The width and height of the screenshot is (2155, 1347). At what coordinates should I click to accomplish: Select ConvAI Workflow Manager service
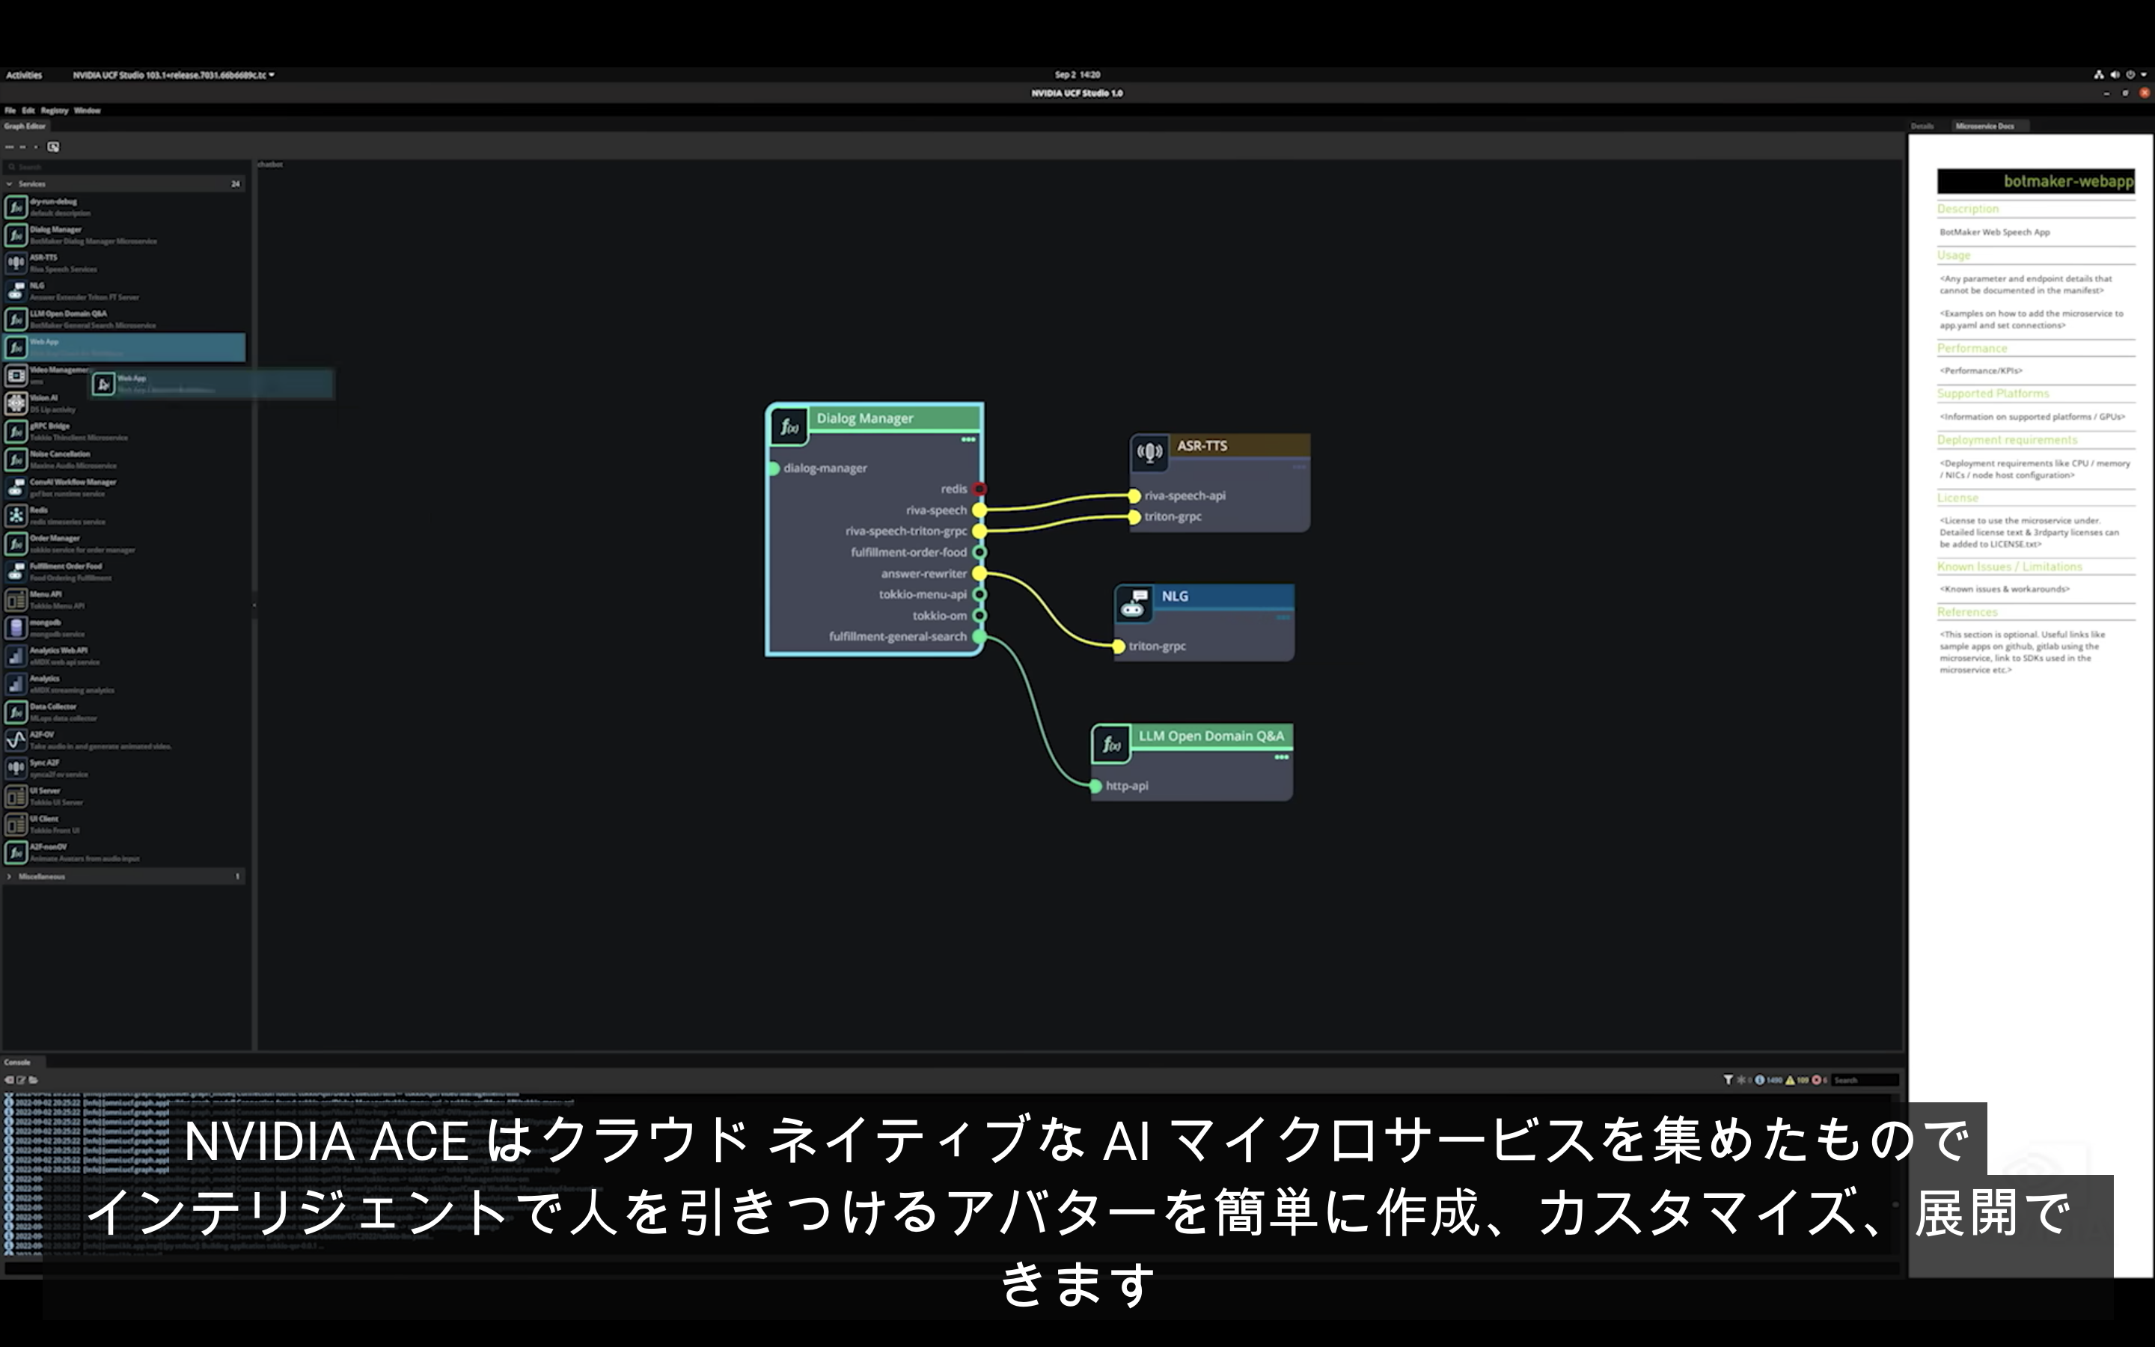(x=125, y=487)
